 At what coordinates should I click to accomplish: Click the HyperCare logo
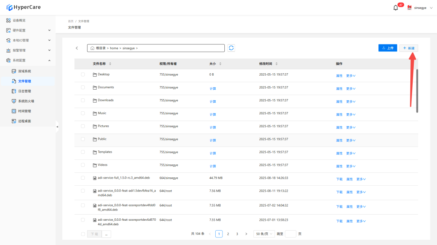click(x=24, y=7)
